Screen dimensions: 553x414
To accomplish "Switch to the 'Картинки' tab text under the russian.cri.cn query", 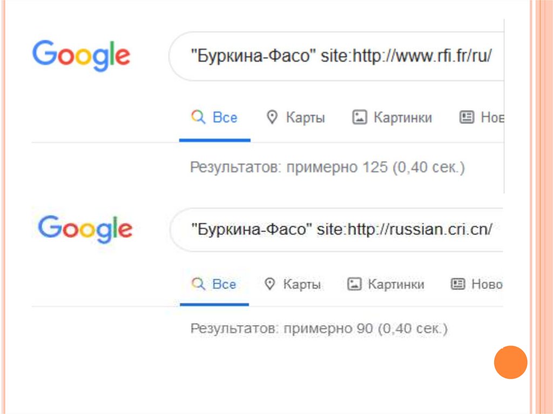I will tap(396, 284).
